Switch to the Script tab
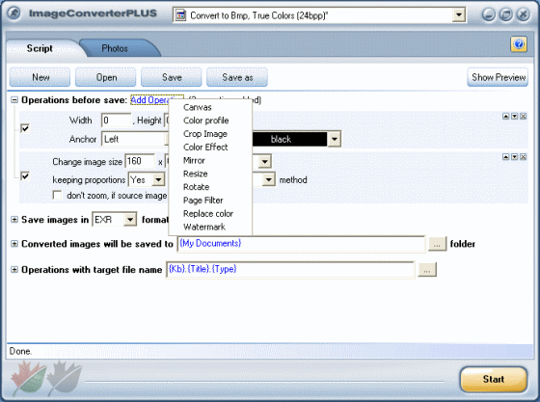The image size is (540, 402). coord(40,48)
